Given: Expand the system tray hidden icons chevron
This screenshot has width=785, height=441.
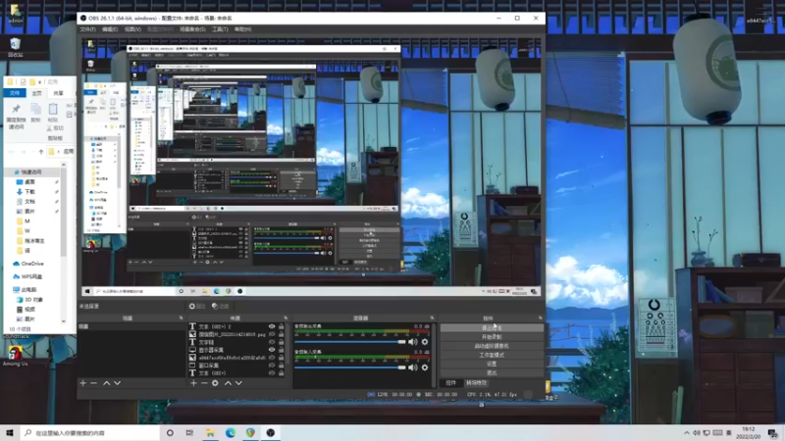Looking at the screenshot, I should (686, 433).
